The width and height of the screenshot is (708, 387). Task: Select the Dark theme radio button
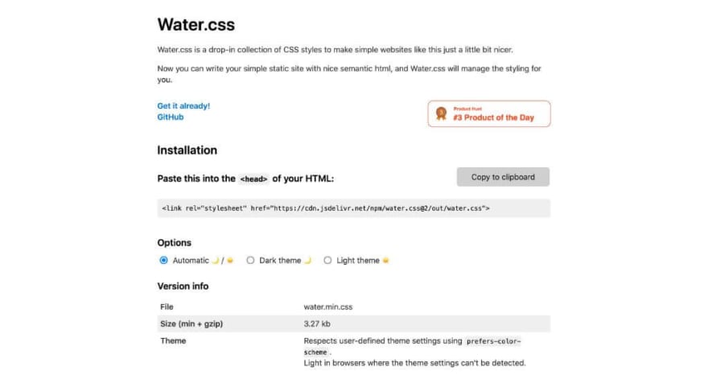click(250, 260)
